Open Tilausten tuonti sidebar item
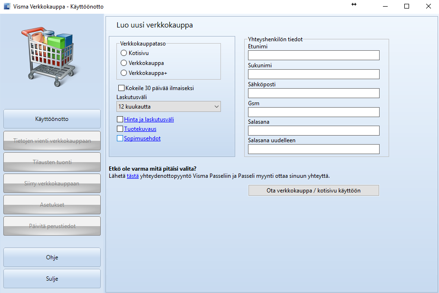 coord(52,162)
